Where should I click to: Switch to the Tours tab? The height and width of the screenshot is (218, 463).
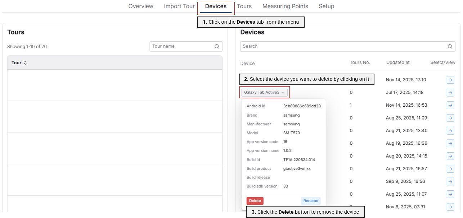244,6
